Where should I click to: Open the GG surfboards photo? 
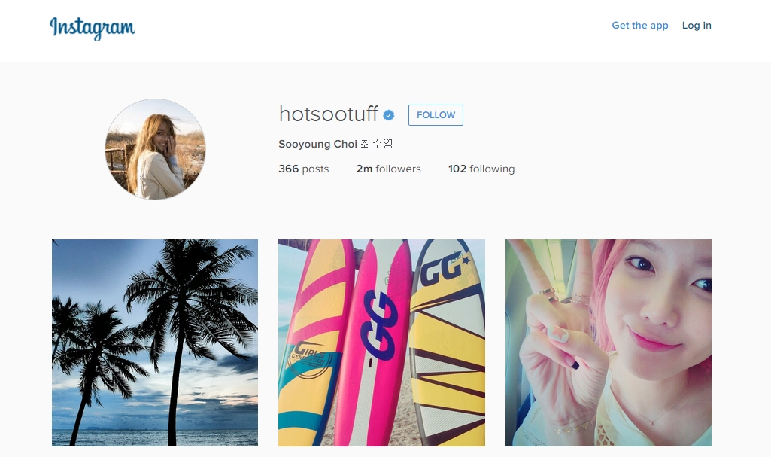[381, 343]
